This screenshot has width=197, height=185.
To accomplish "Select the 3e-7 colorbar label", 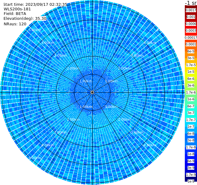I will 191,113.
